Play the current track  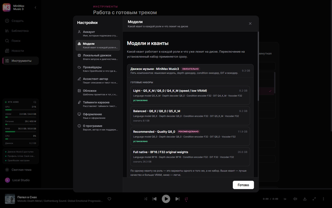click(x=166, y=199)
